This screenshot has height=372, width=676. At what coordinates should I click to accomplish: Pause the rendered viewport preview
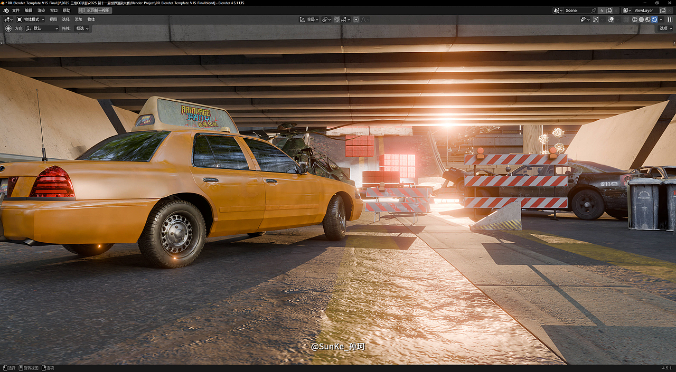669,20
